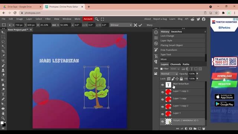Click the DOWNLOAD ad button
Screen dimensions: 238x134
(224, 76)
